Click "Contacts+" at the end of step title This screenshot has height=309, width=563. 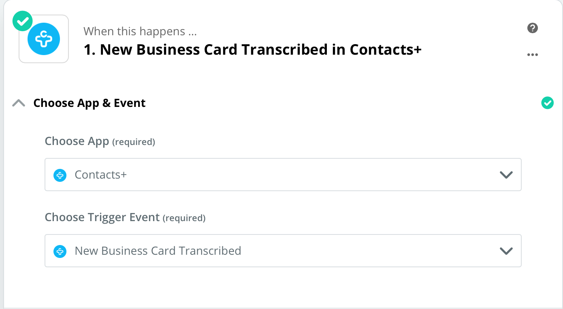coord(386,50)
